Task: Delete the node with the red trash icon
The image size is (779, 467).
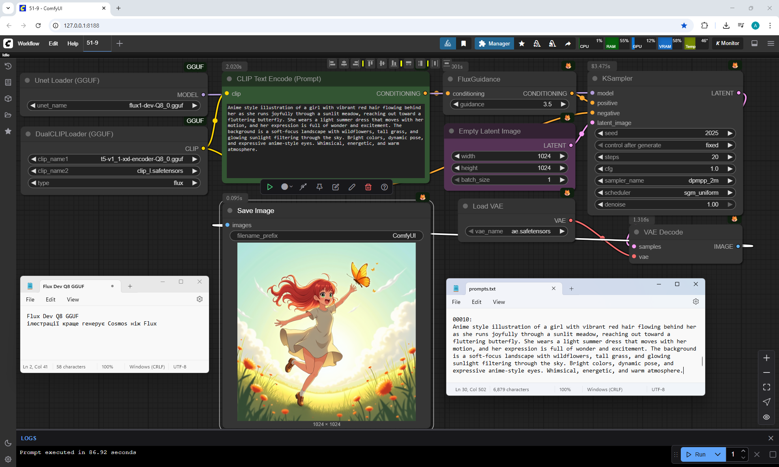Action: click(x=368, y=187)
